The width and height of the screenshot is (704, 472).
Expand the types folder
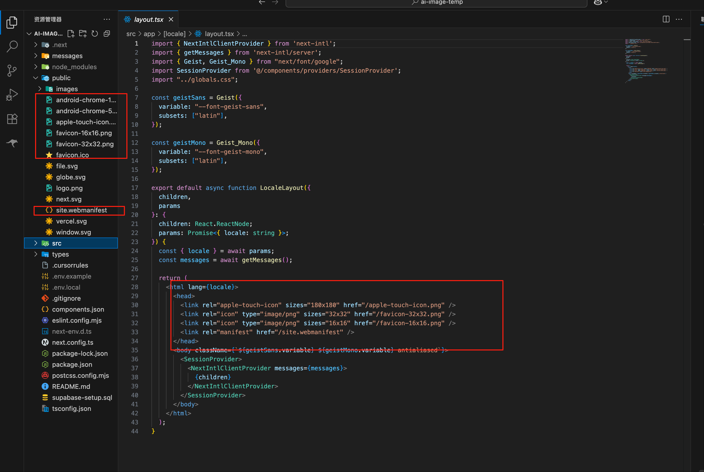point(71,254)
